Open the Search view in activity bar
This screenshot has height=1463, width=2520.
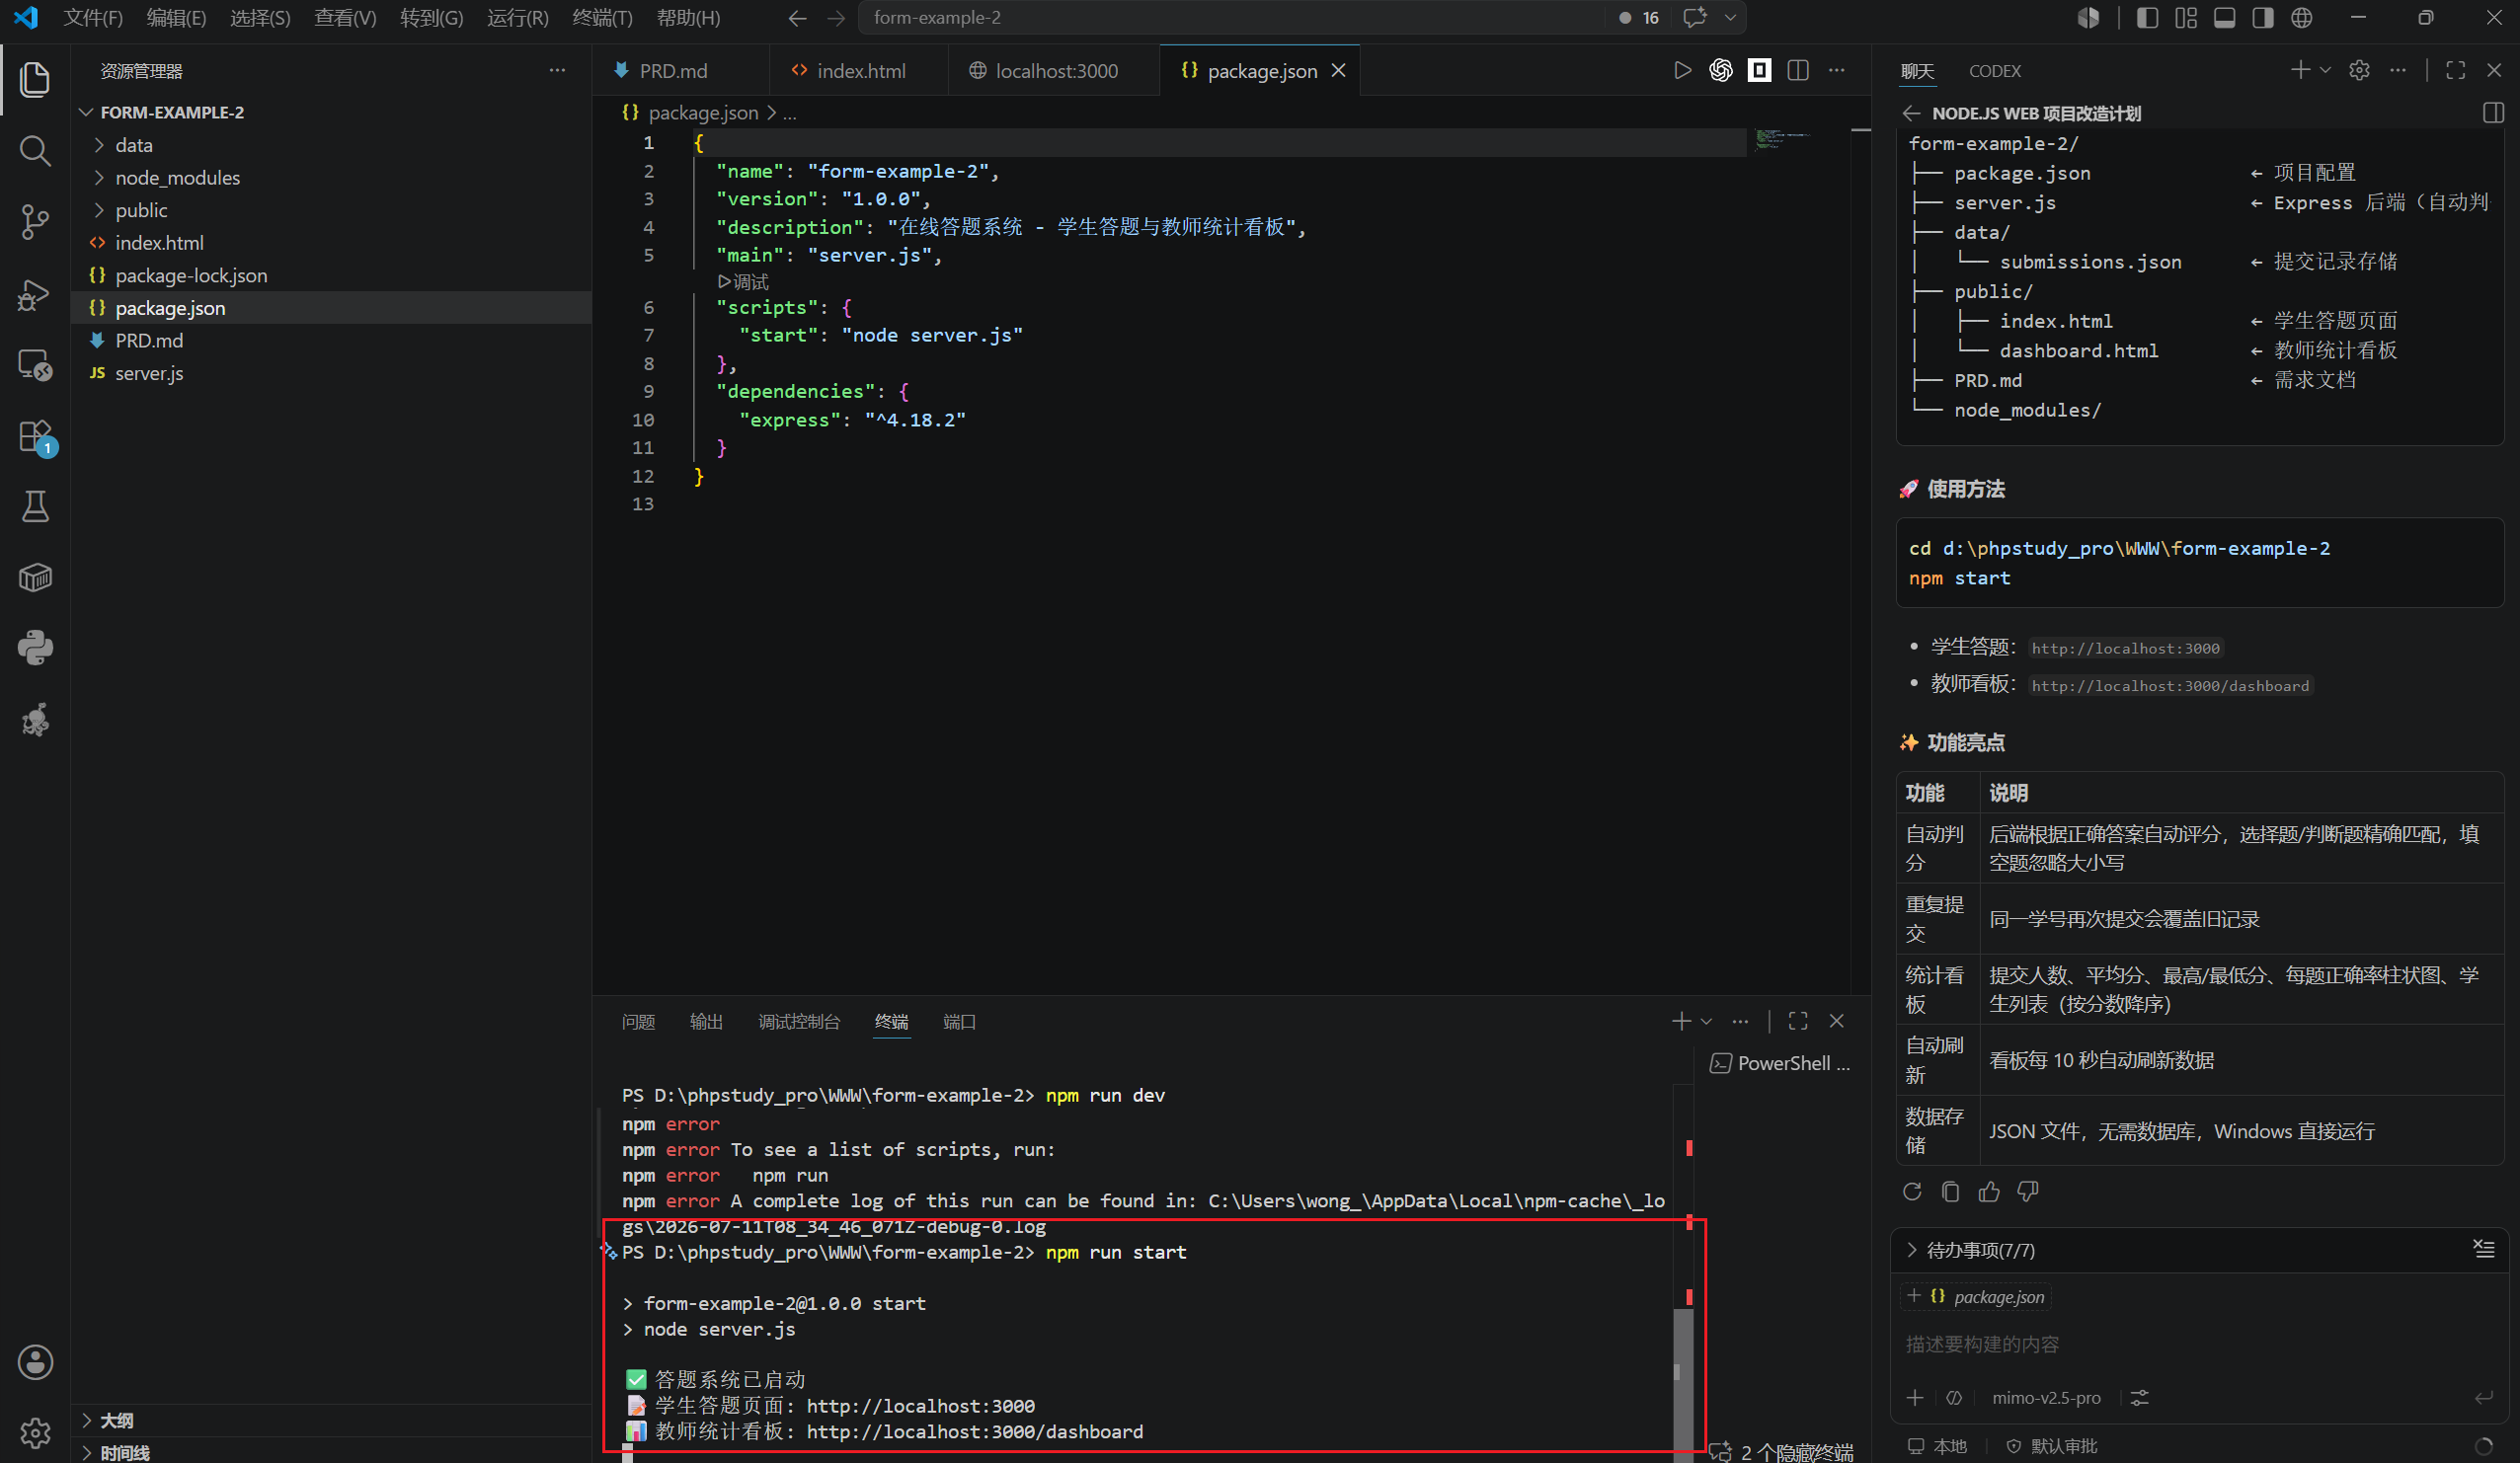pyautogui.click(x=35, y=151)
